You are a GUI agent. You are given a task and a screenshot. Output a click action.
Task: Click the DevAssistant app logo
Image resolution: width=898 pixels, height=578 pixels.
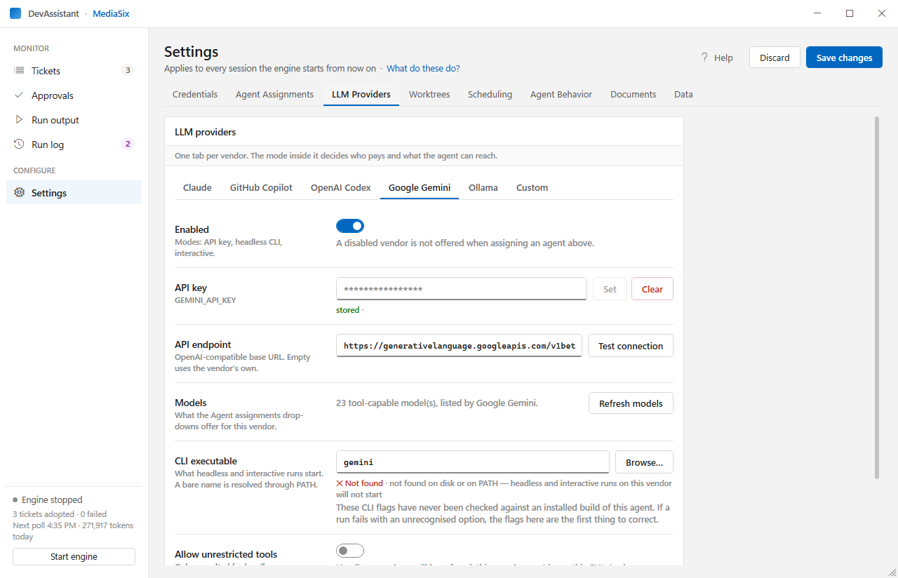coord(15,13)
